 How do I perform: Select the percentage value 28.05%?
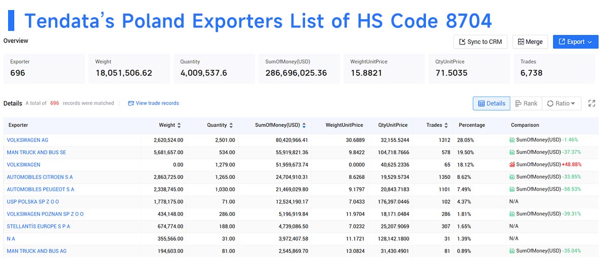465,140
